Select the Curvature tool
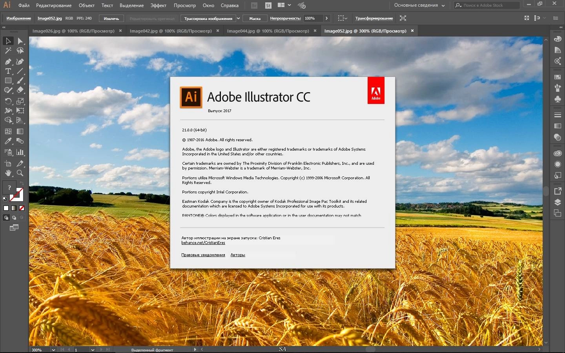The image size is (565, 353). (x=20, y=62)
